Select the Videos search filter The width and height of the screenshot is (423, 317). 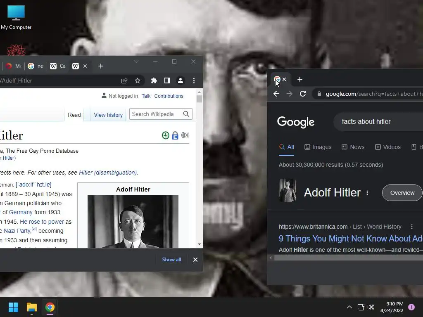pyautogui.click(x=387, y=147)
